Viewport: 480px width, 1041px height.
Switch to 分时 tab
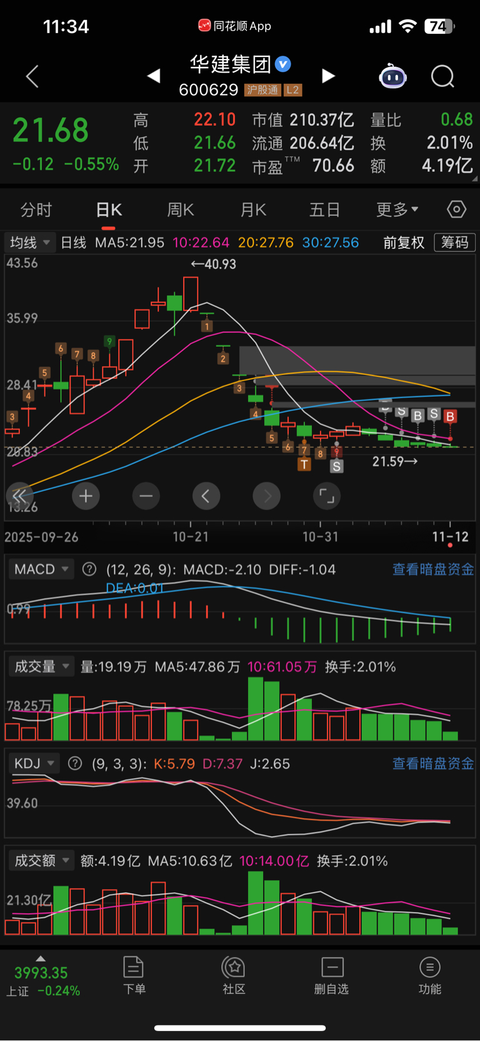coord(36,209)
